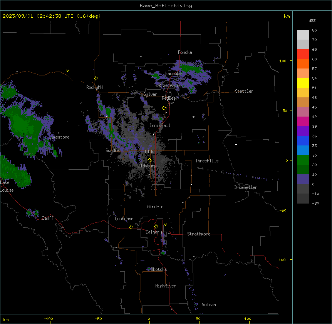
Task: Select the Blackfalds label on the map
Action: [x=170, y=86]
